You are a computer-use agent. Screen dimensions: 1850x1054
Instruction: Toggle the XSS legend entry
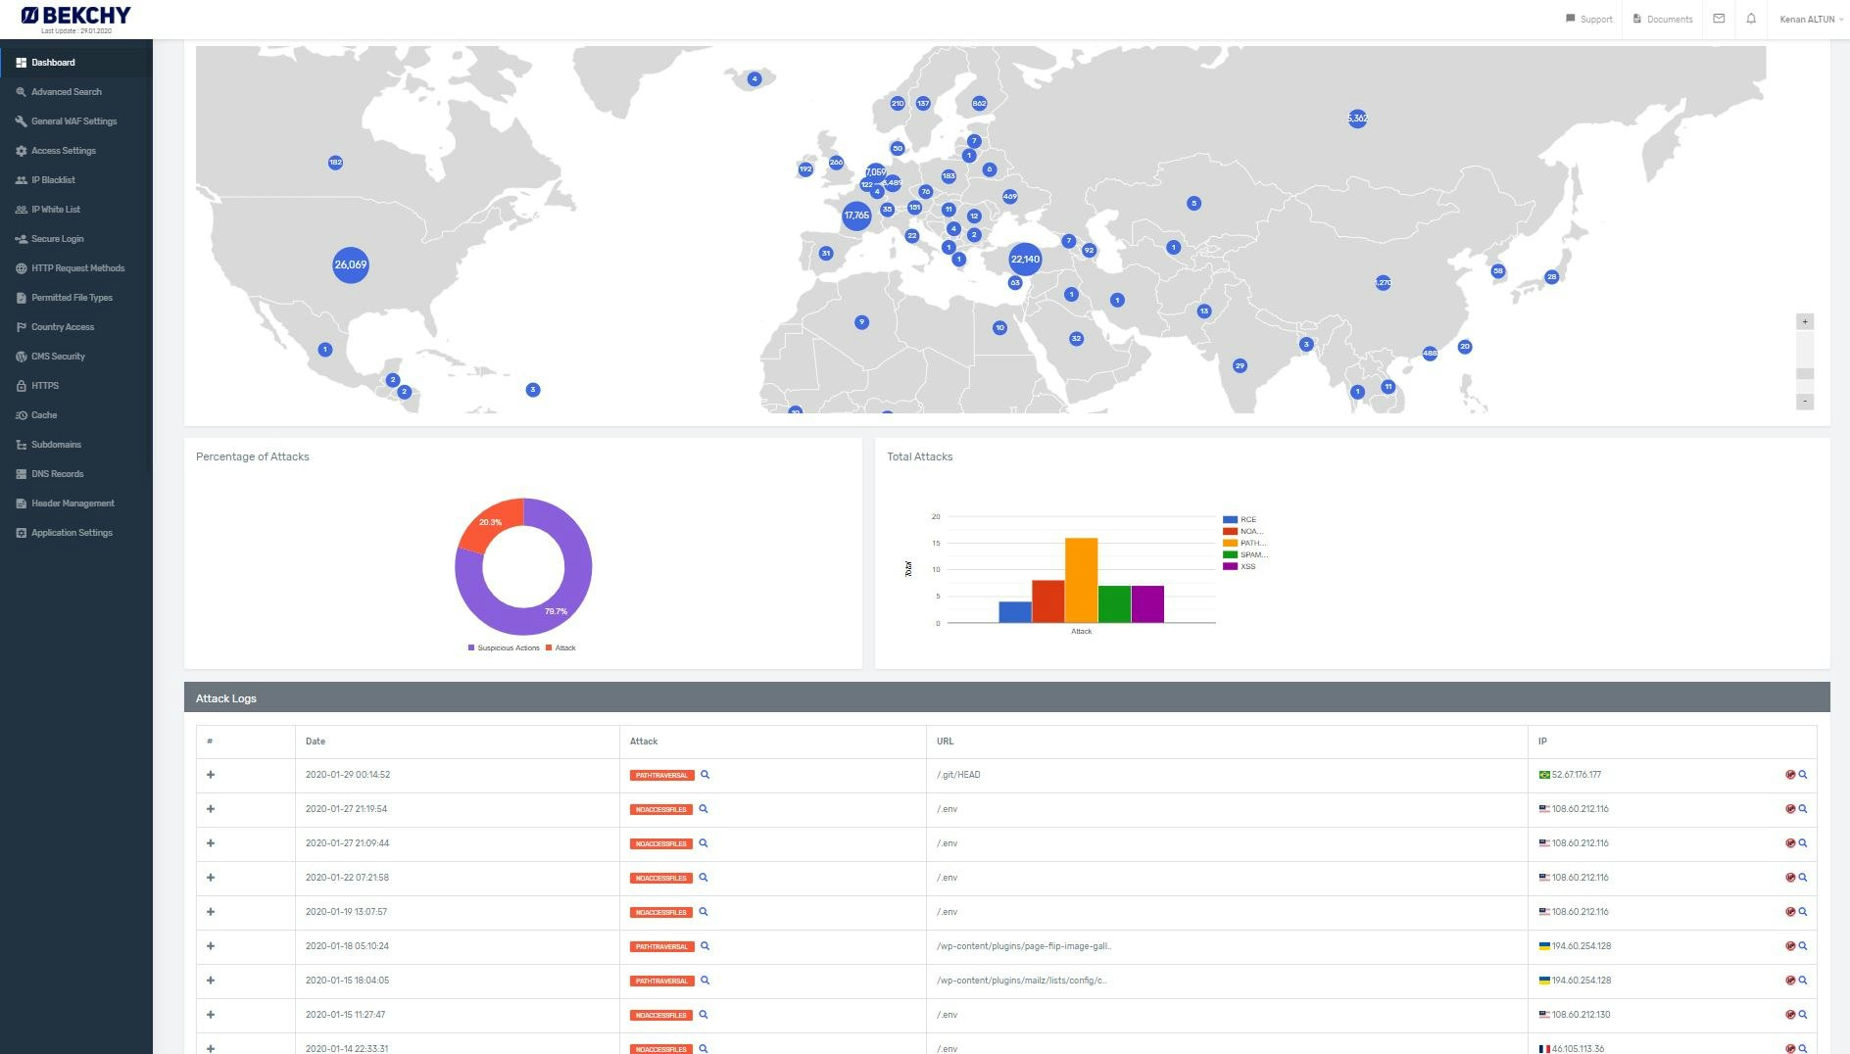[1240, 567]
